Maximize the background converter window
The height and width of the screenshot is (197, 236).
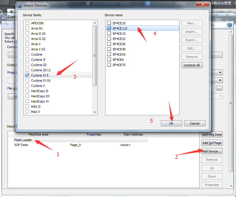216,15
